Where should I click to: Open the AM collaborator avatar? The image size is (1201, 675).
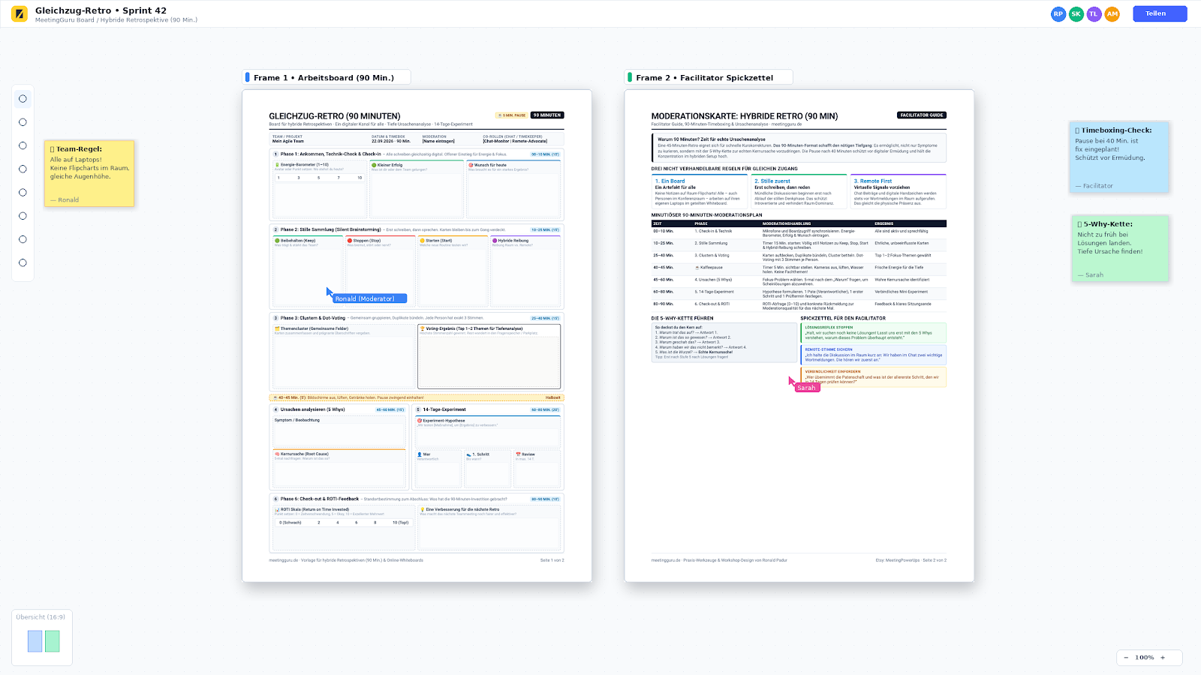pyautogui.click(x=1112, y=13)
